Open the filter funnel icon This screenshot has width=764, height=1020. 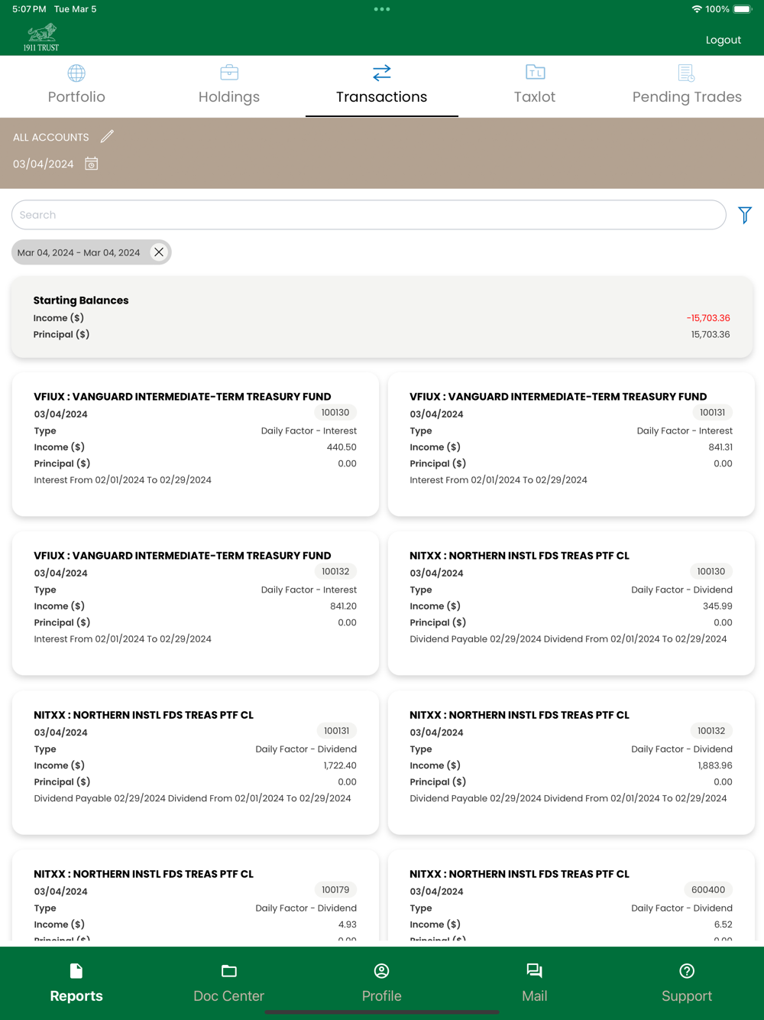tap(745, 215)
